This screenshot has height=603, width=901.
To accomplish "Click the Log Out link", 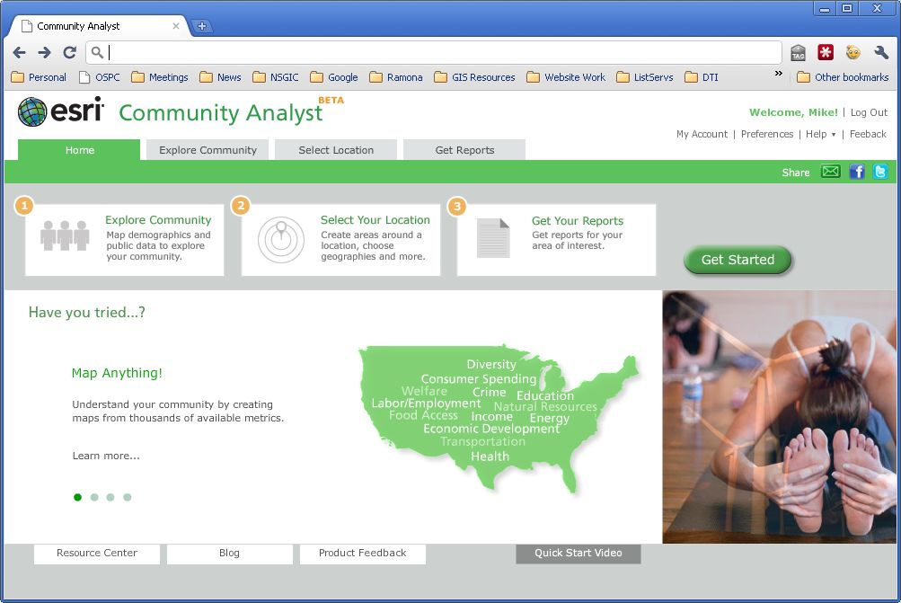I will [x=869, y=112].
